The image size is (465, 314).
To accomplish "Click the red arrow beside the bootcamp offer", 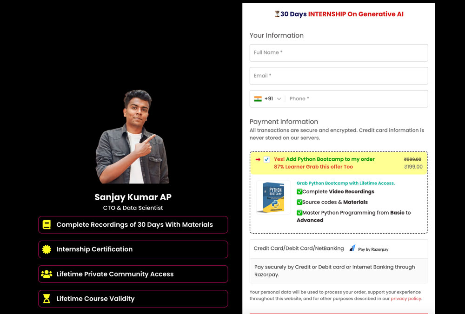I will tap(257, 159).
